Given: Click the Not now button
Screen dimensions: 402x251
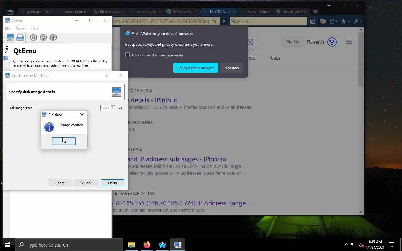Looking at the screenshot, I should tap(232, 68).
